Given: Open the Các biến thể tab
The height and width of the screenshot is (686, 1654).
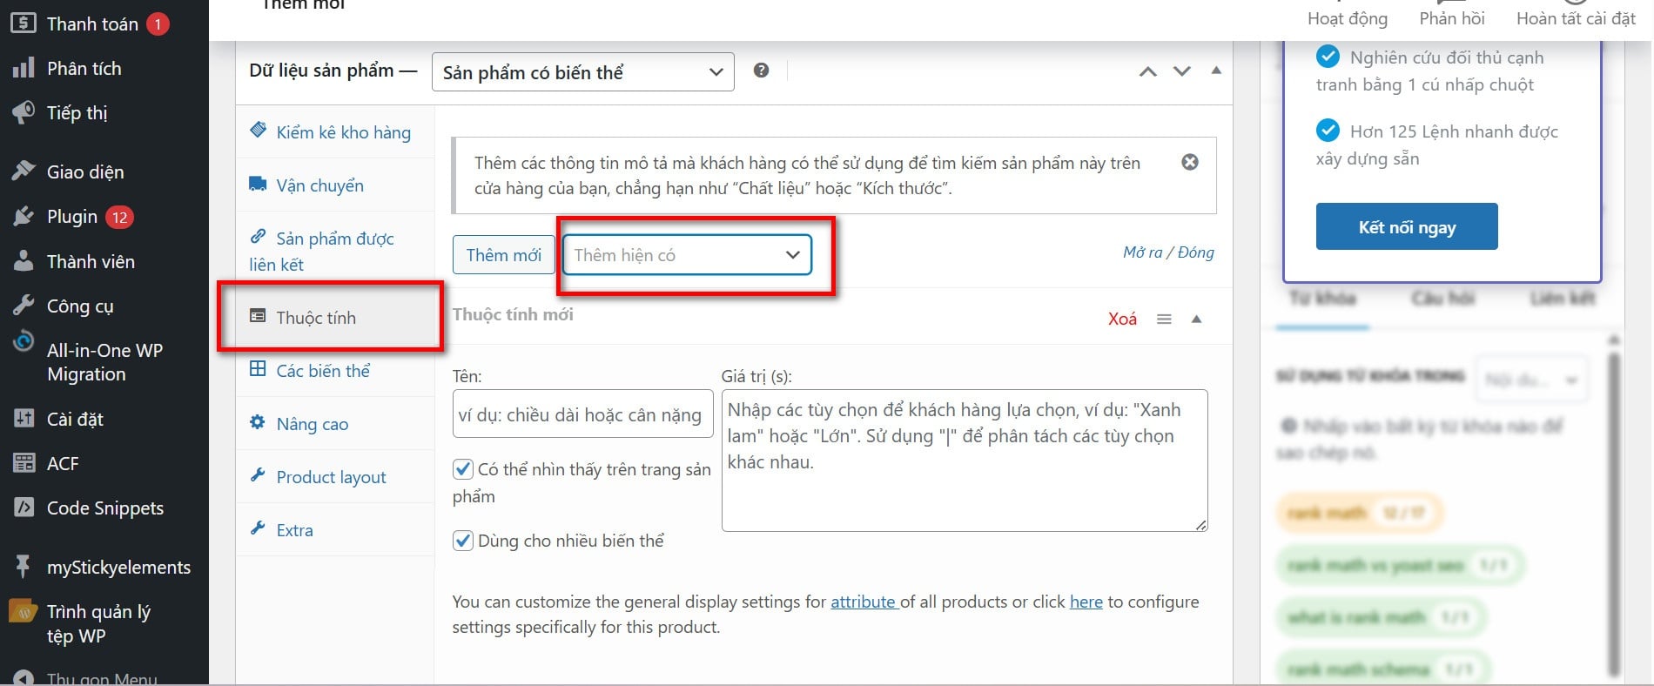Looking at the screenshot, I should (x=335, y=371).
